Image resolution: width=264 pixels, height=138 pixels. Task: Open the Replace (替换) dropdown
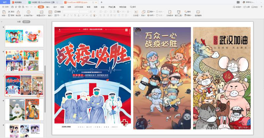click(188, 15)
